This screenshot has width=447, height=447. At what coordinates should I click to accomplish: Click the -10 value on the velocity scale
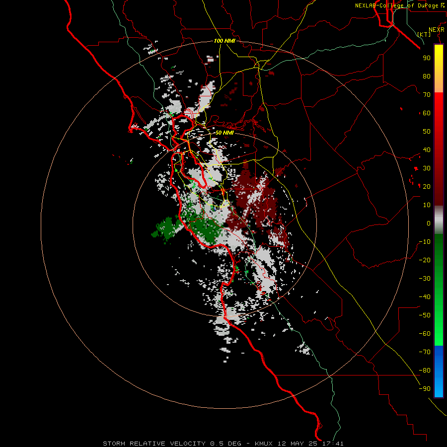tap(425, 242)
